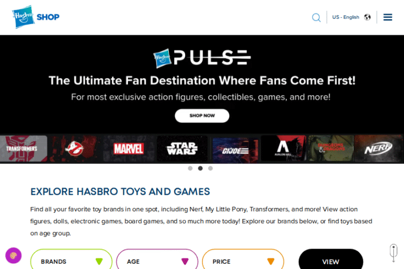Open the Star Wars brand tile

coord(182,149)
